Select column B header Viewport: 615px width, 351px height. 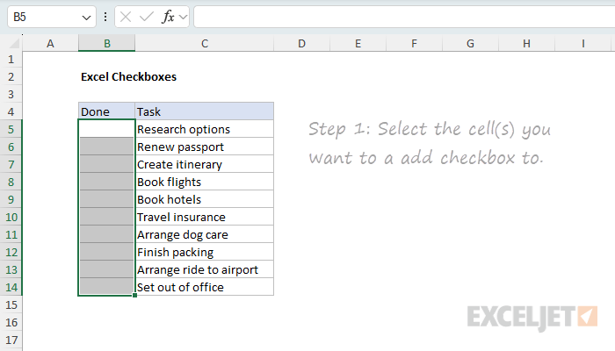click(106, 44)
